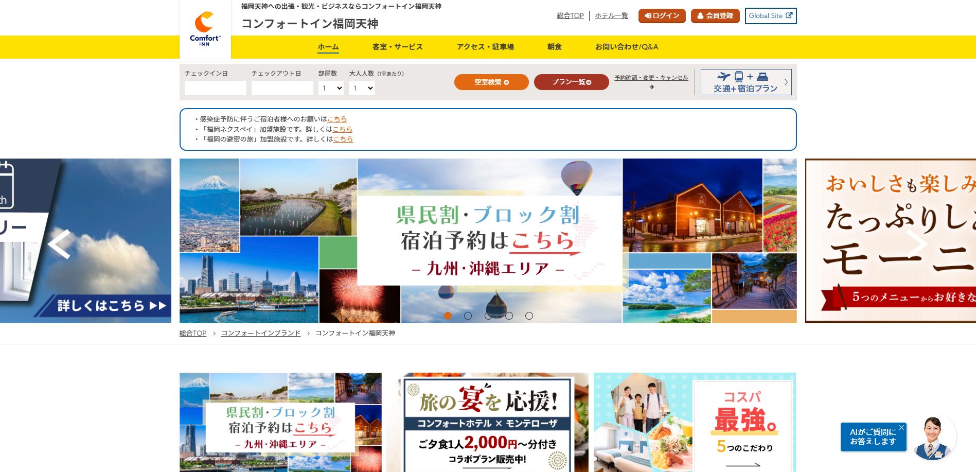Screen dimensions: 976x472
Task: Click the 詳しくはこちら left slide banner
Action: pos(85,240)
